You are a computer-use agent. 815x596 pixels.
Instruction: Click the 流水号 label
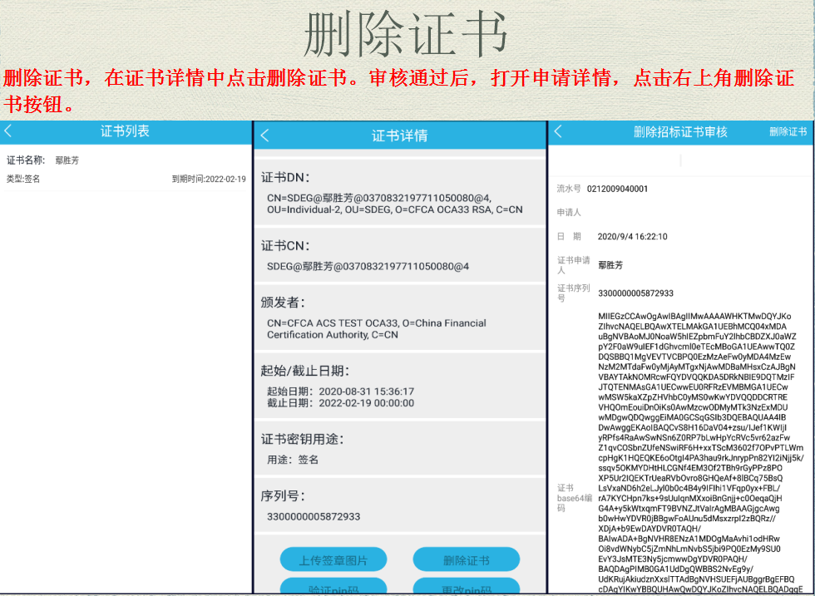tap(569, 190)
